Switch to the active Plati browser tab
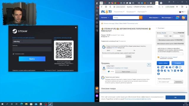The height and width of the screenshot is (106, 189). [x=157, y=3]
